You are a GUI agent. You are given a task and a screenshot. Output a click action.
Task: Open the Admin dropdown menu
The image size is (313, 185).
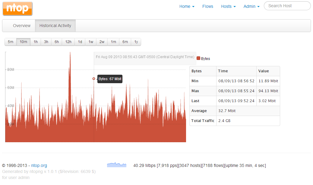(x=251, y=6)
